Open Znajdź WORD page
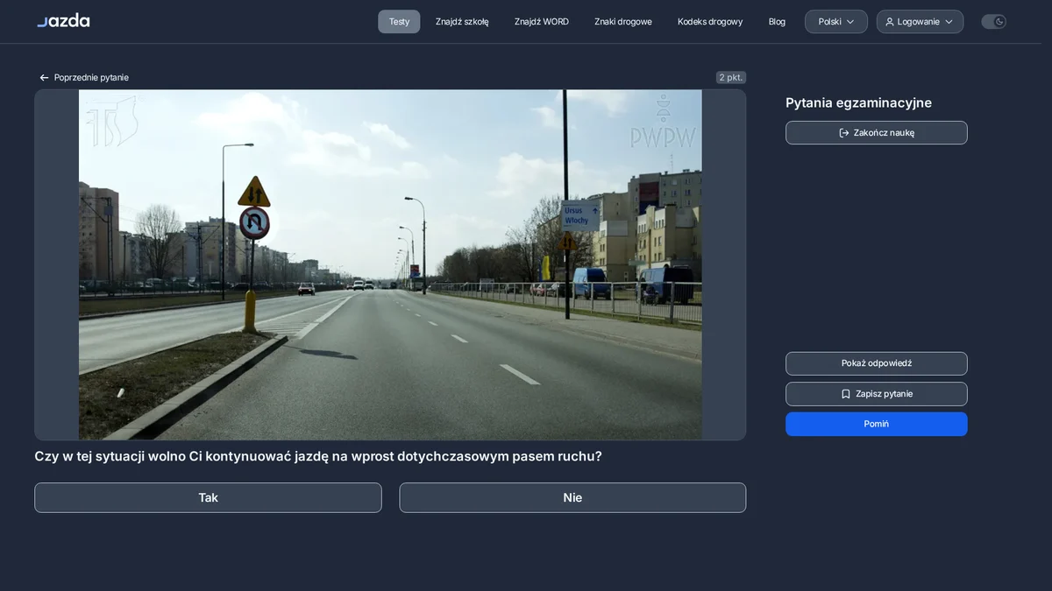The height and width of the screenshot is (591, 1052). [x=542, y=22]
